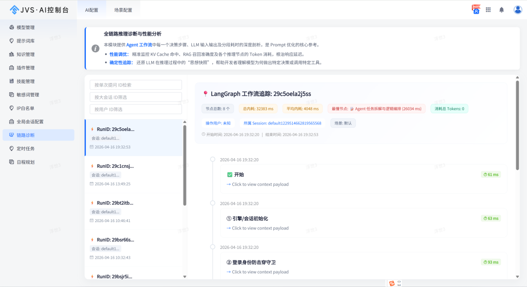Open 日程规划 menu item
This screenshot has width=527, height=287.
coord(39,162)
